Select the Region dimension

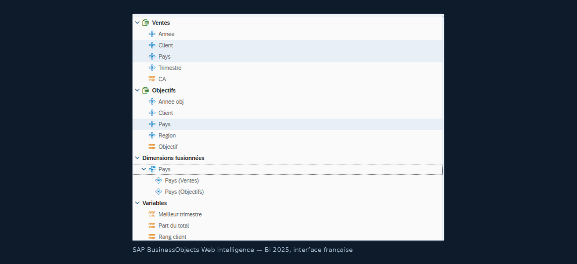167,136
